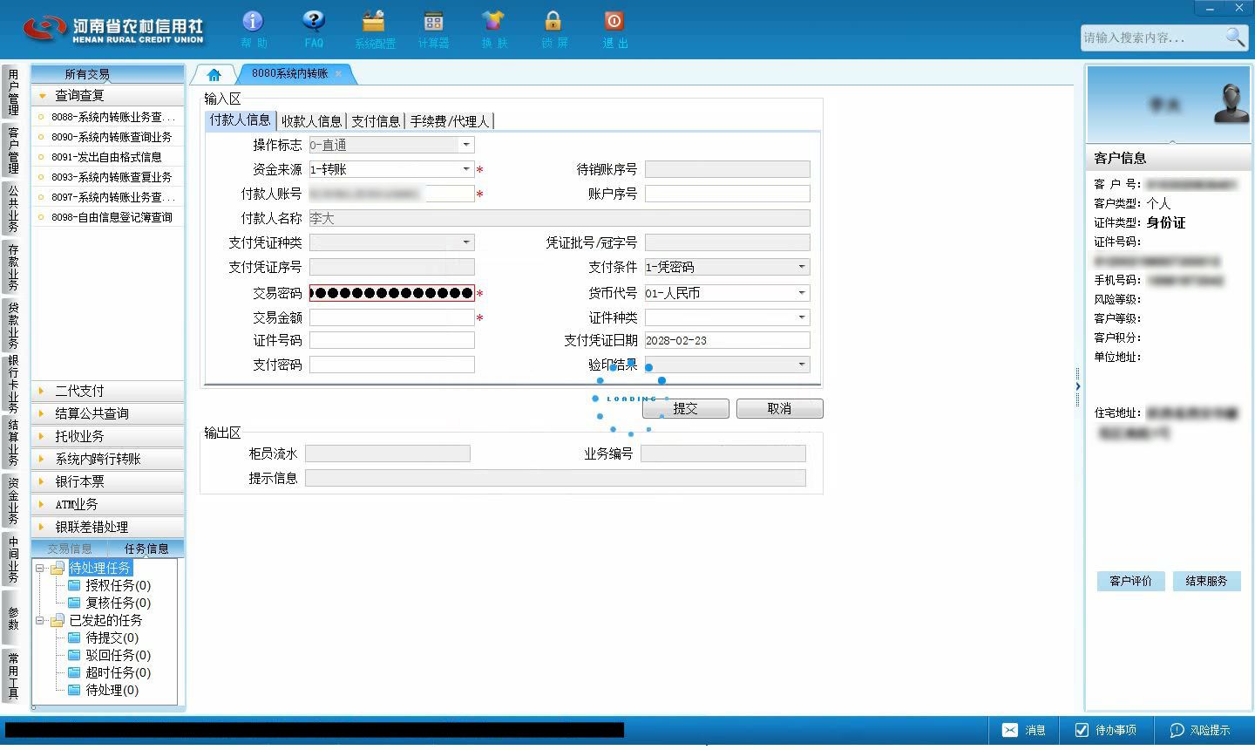Open 系统配置 system configuration
The height and width of the screenshot is (750, 1255).
tap(375, 29)
